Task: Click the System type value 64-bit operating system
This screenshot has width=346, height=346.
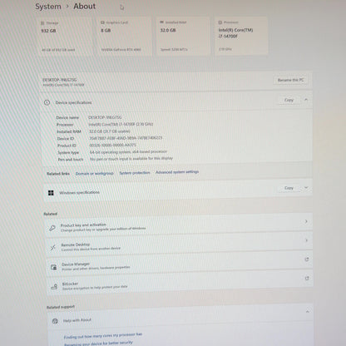Action: coord(128,152)
